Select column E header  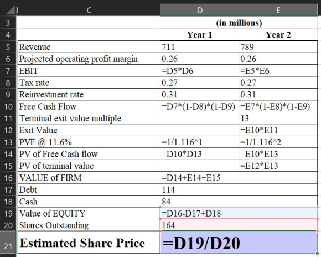click(278, 10)
